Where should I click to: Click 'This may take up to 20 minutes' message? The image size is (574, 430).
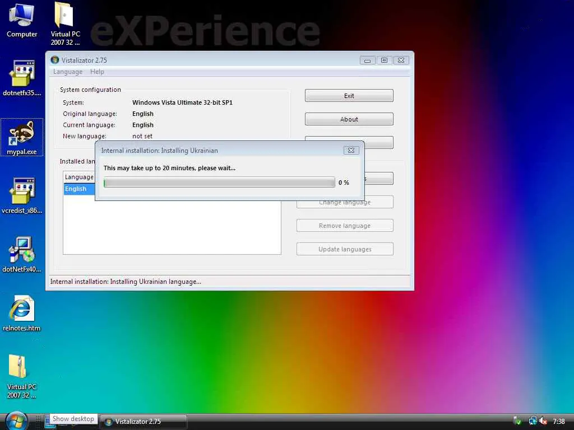click(169, 168)
